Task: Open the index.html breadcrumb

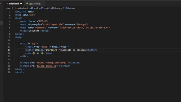Action: 23,8
